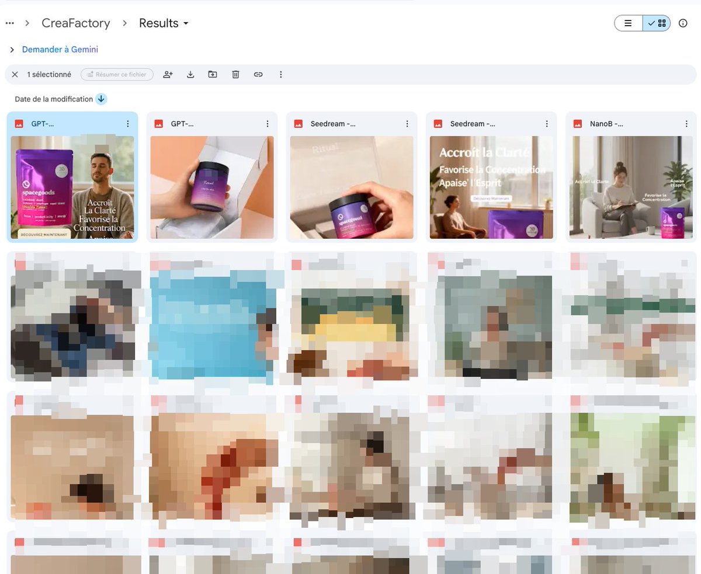Viewport: 701px width, 574px height.
Task: Download the selected file
Action: click(x=190, y=75)
